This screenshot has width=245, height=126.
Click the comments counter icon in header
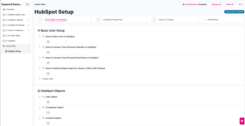[x=240, y=4]
